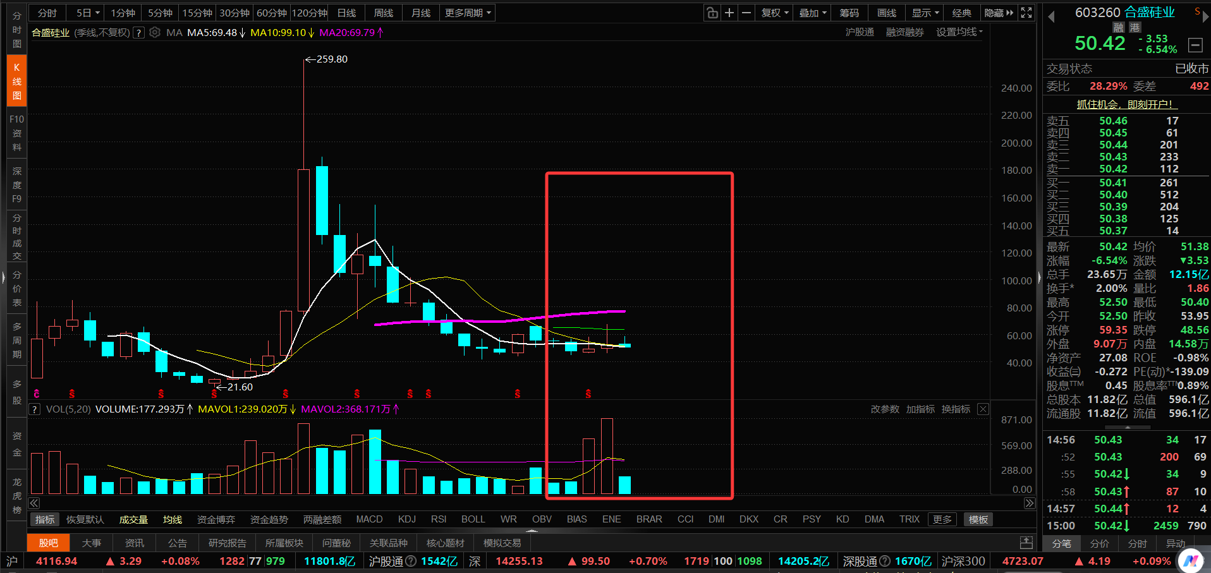
Task: Switch to the 分时 intraday tab
Action: 47,13
